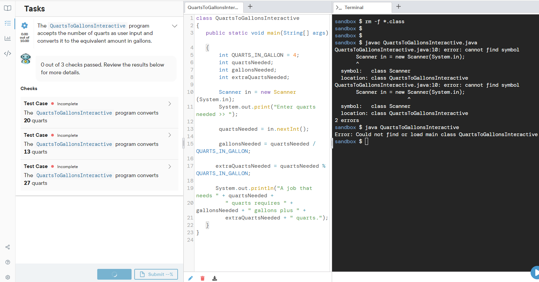This screenshot has height=282, width=539.
Task: Click the terminal command prompt input
Action: [367, 142]
